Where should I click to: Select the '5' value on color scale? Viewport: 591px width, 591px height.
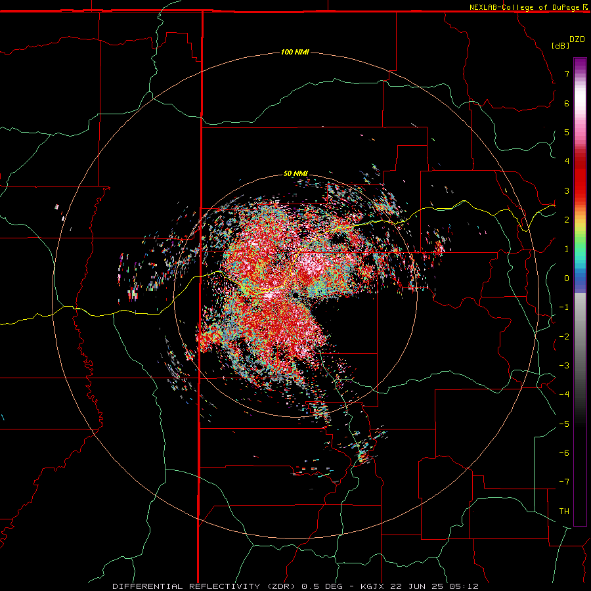click(x=567, y=132)
